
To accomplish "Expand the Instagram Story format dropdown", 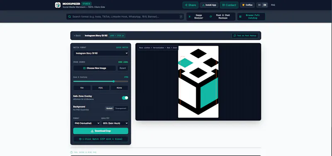I will pos(100,54).
